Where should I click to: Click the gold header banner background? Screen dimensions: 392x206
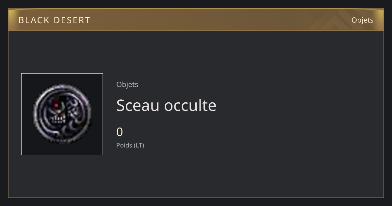[196, 20]
